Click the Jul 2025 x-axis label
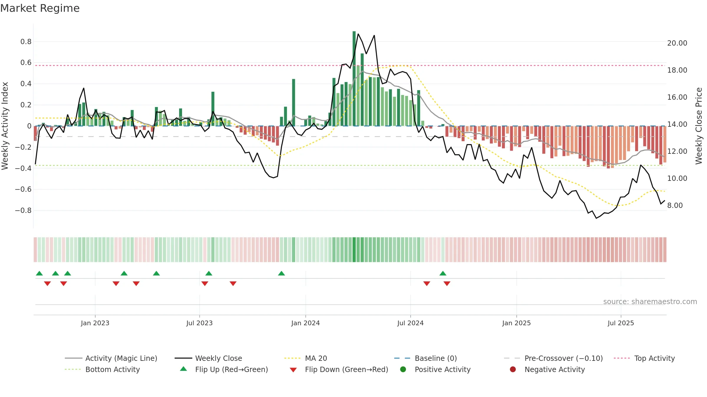The height and width of the screenshot is (397, 707). [621, 323]
